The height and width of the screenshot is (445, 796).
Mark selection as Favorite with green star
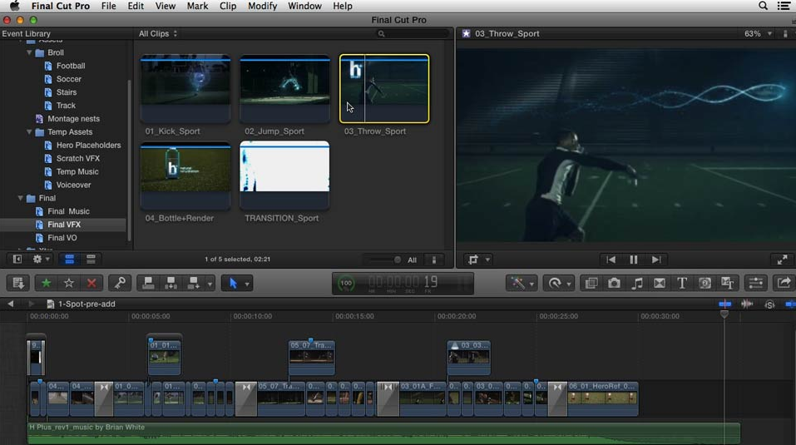coord(46,284)
